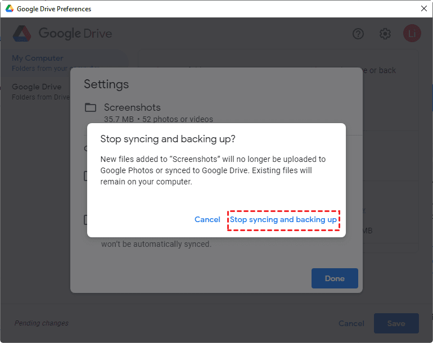This screenshot has width=433, height=343.
Task: Click the Google Drive title bar icon
Action: pyautogui.click(x=10, y=8)
